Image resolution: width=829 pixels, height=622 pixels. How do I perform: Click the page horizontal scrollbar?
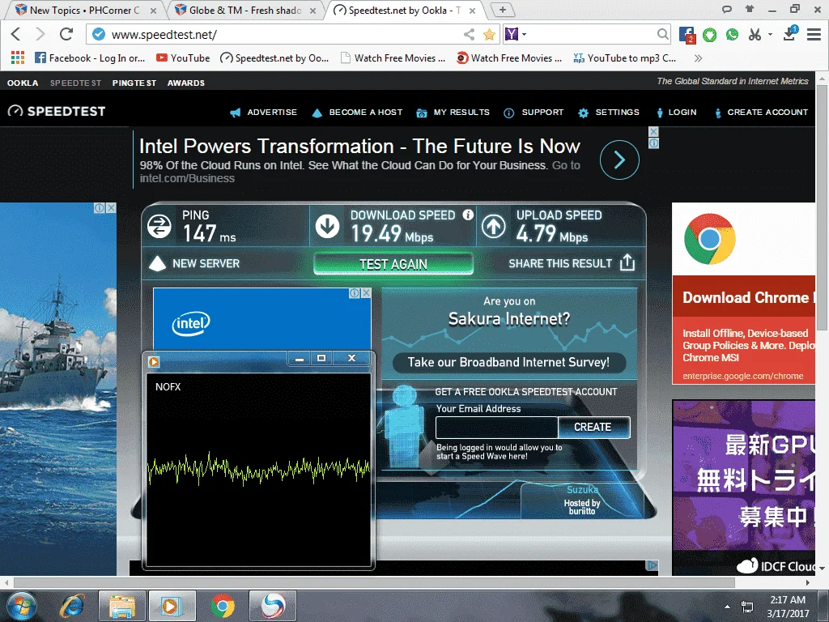click(374, 583)
